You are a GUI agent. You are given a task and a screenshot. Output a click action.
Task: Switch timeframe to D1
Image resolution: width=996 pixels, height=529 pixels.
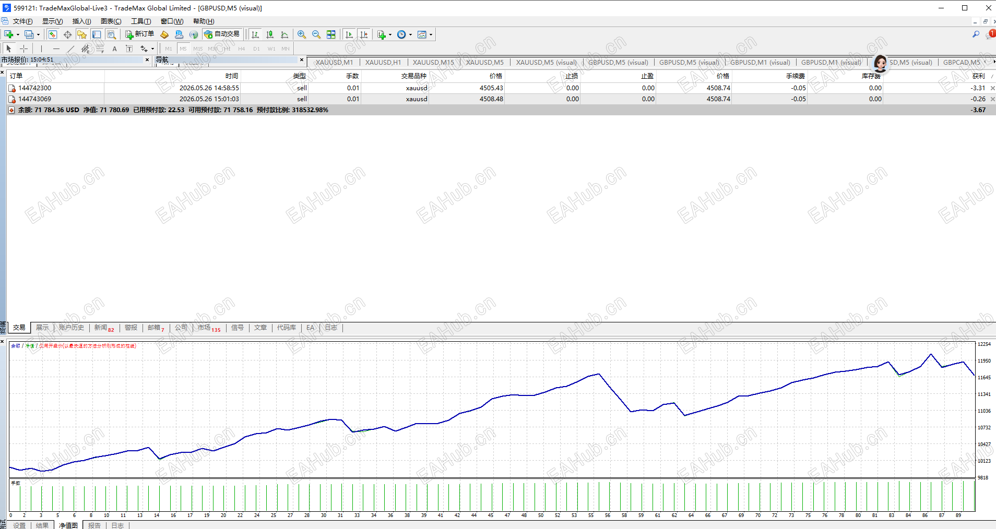coord(256,49)
